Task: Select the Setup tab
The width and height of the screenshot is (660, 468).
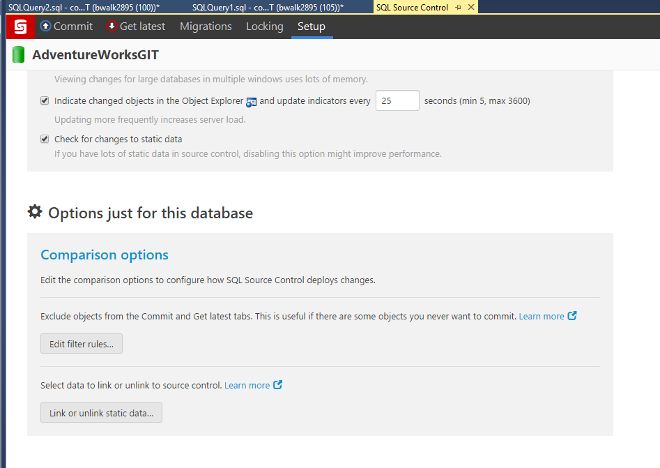Action: coord(312,26)
